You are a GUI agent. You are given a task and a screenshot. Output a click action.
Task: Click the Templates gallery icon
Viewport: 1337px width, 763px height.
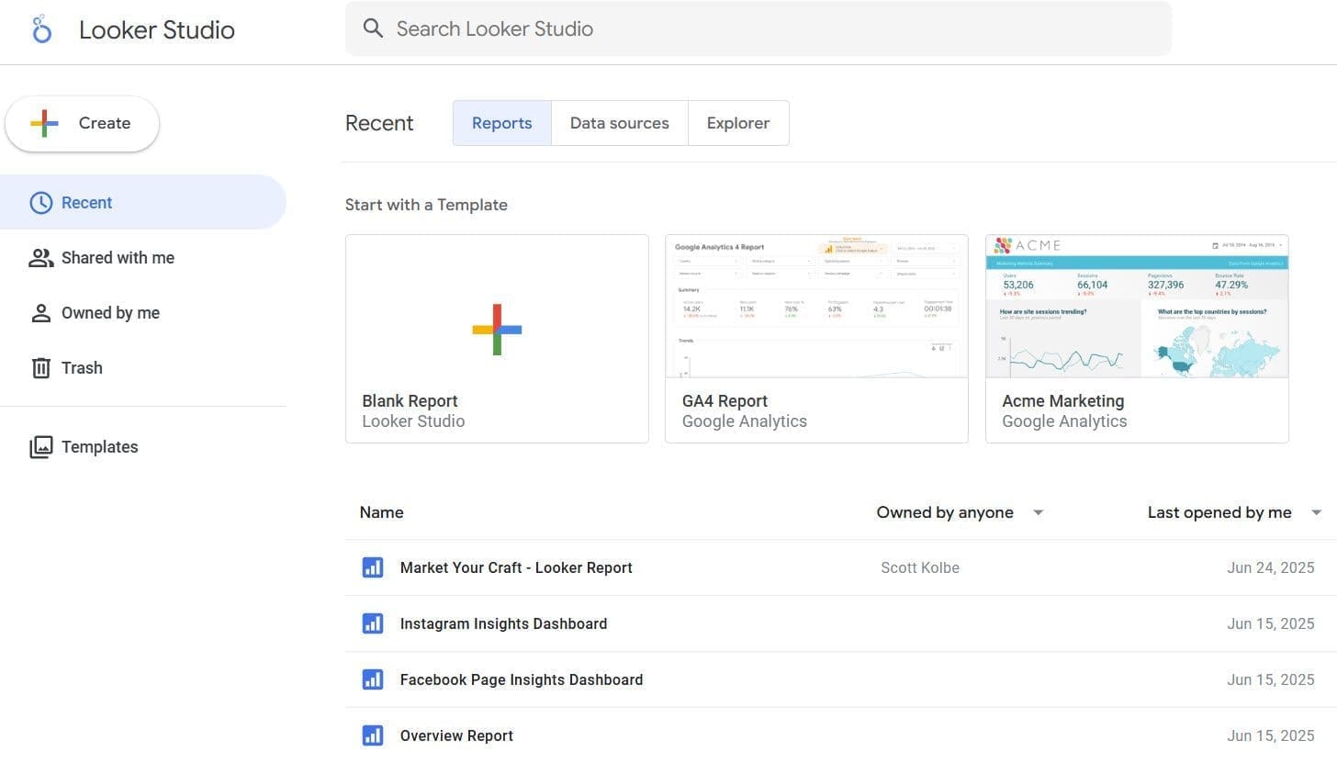point(41,447)
